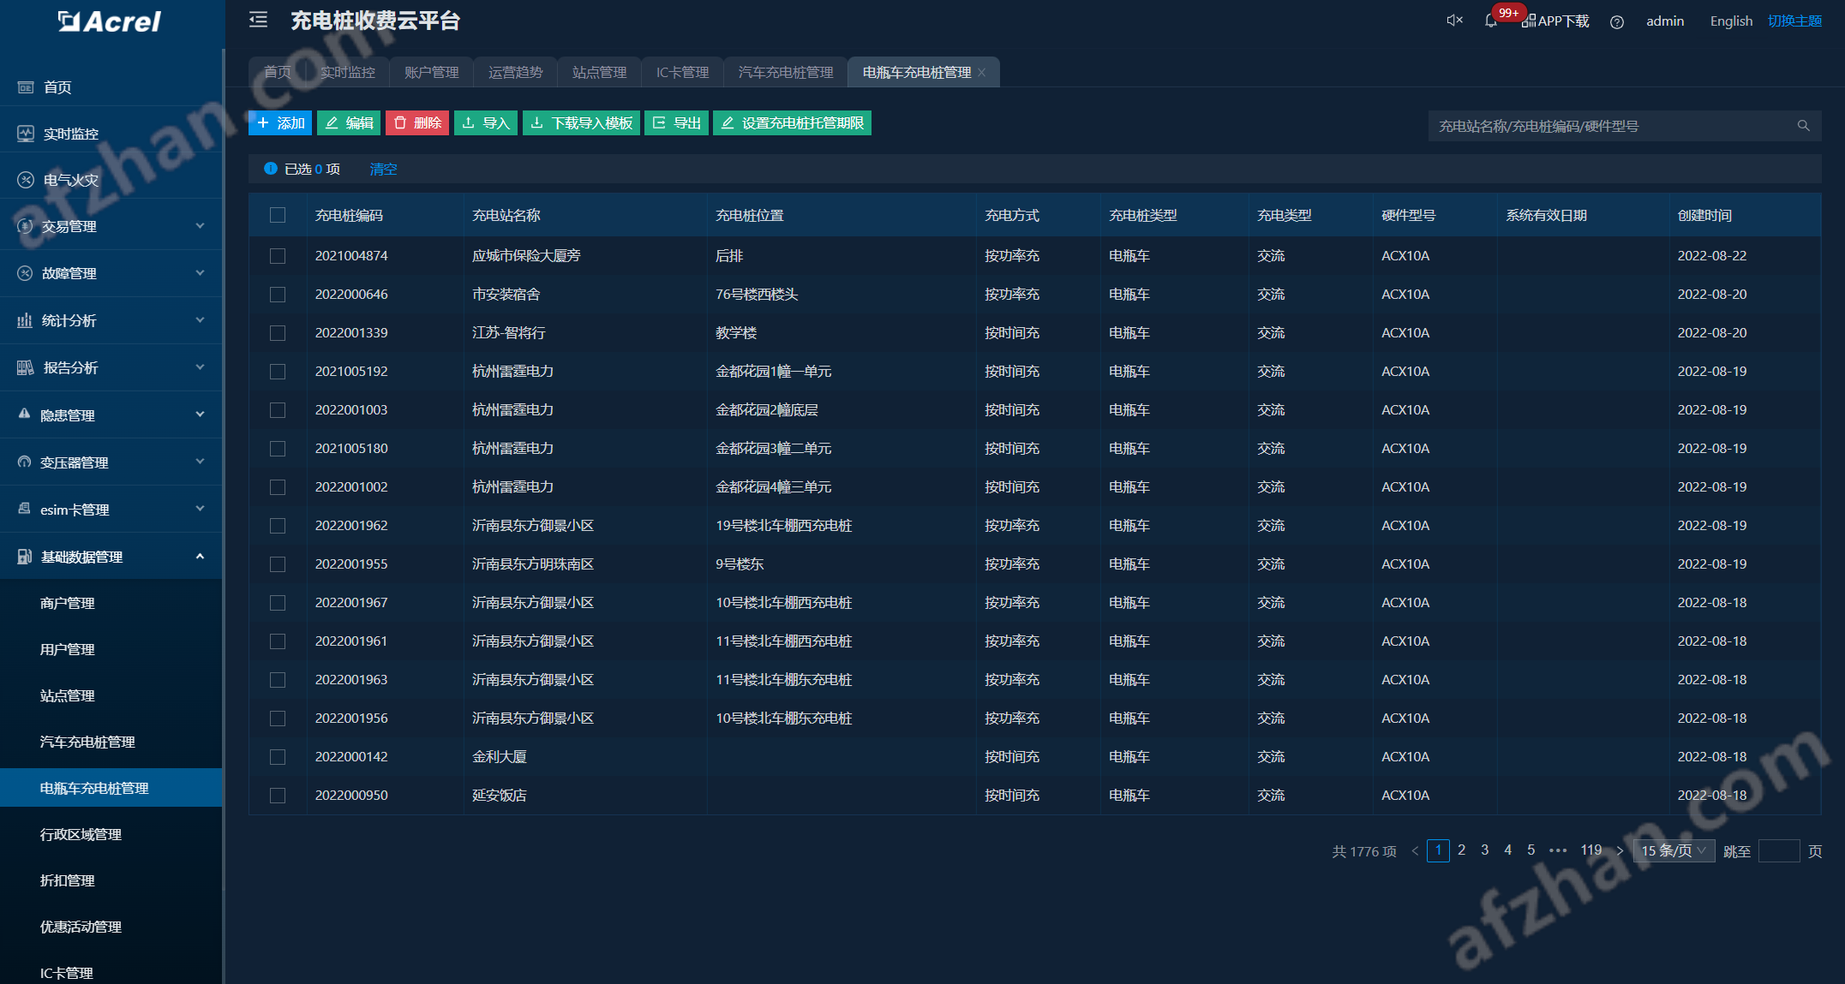Click the mute sound icon
The height and width of the screenshot is (984, 1845).
[1454, 21]
